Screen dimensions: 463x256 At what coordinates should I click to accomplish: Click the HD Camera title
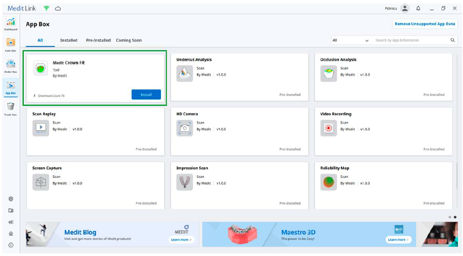(x=187, y=114)
